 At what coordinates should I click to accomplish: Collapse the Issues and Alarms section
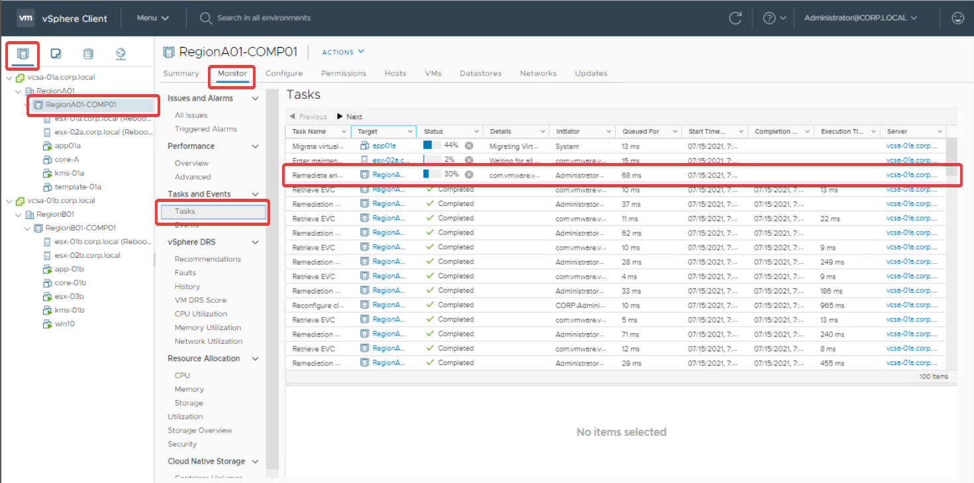[256, 99]
